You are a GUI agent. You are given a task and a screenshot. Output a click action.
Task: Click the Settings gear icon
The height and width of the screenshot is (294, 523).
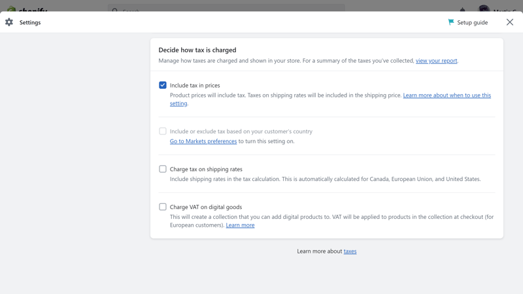click(x=9, y=22)
